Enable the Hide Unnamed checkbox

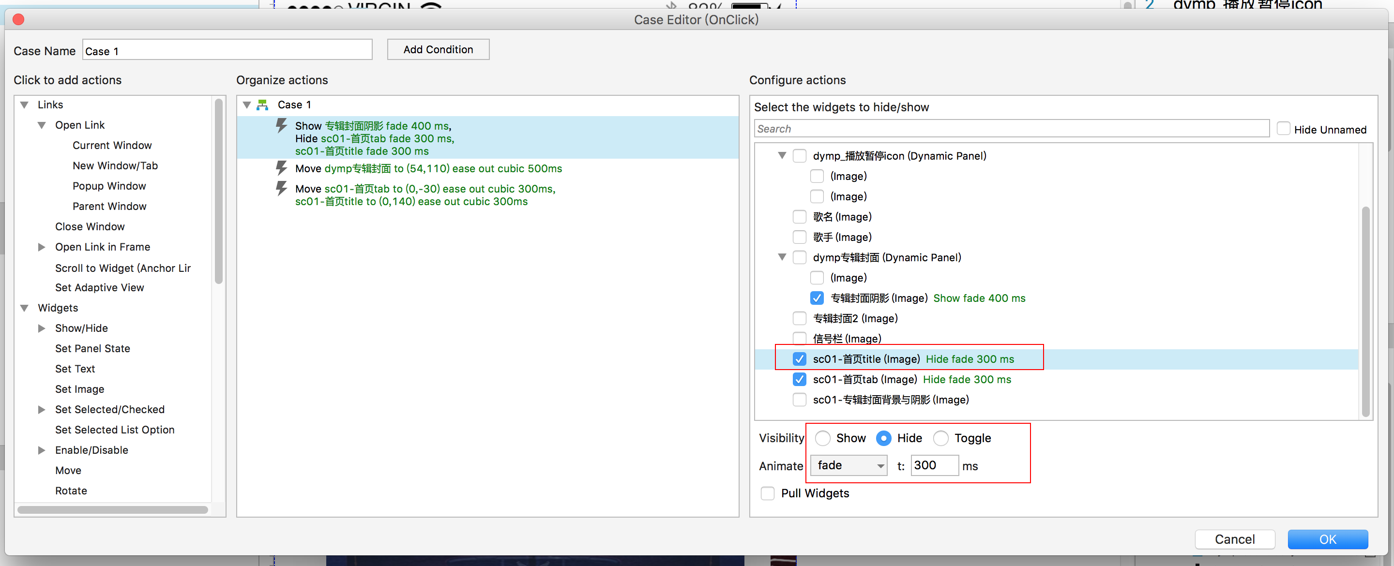[x=1283, y=129]
